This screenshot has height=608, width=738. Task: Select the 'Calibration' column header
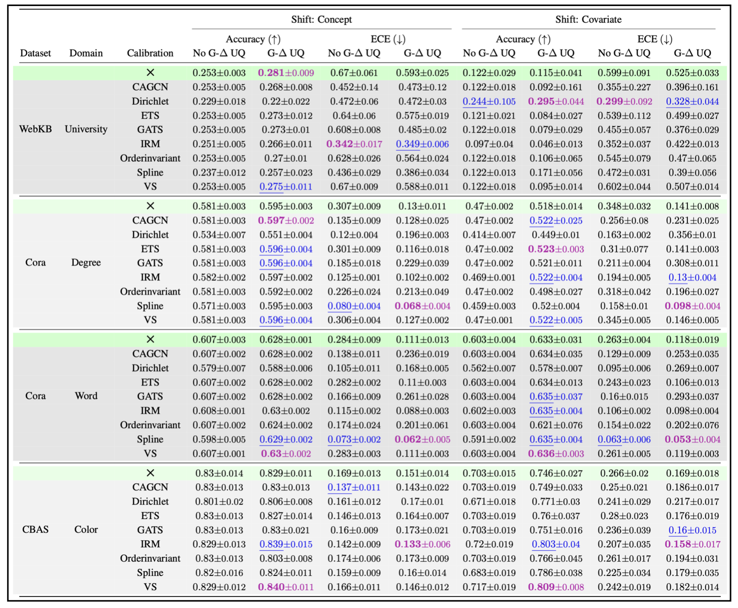tap(150, 53)
